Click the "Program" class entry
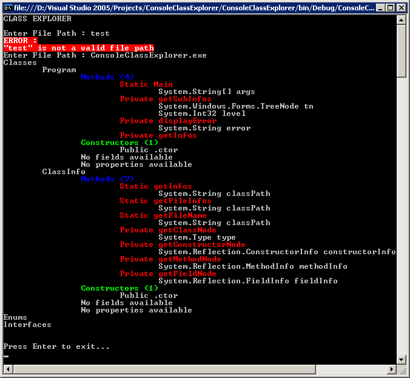 tap(59, 70)
